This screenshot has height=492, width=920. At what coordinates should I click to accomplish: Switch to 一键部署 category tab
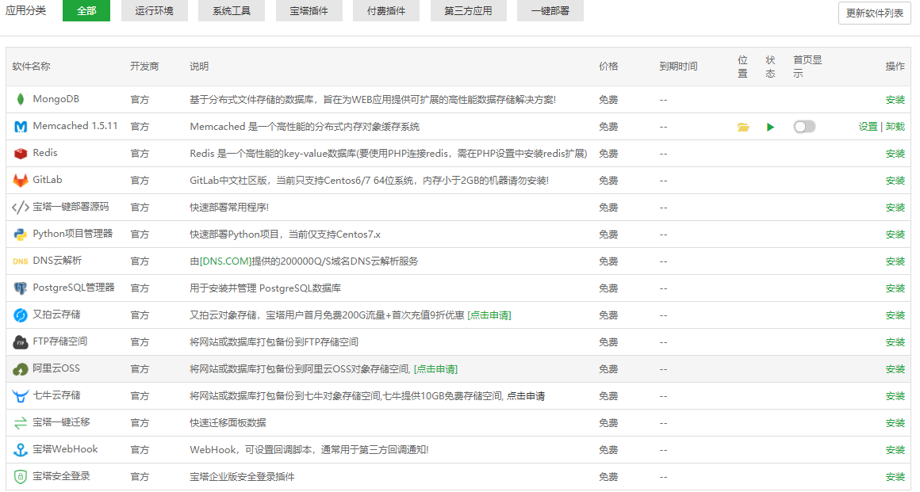tap(550, 10)
